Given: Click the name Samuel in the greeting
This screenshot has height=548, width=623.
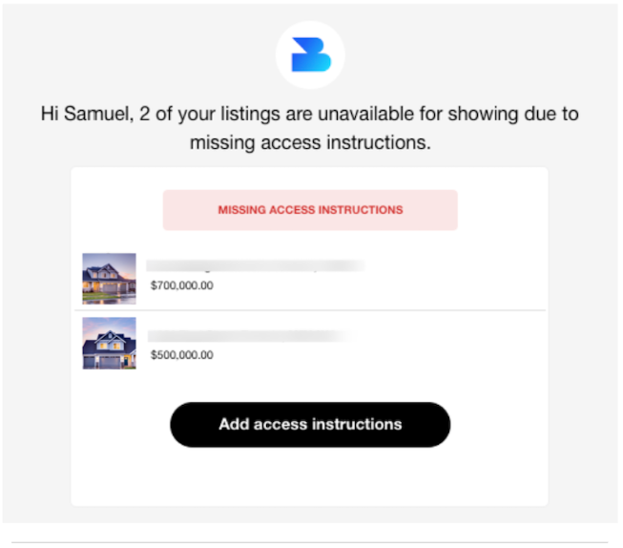Looking at the screenshot, I should pyautogui.click(x=97, y=115).
